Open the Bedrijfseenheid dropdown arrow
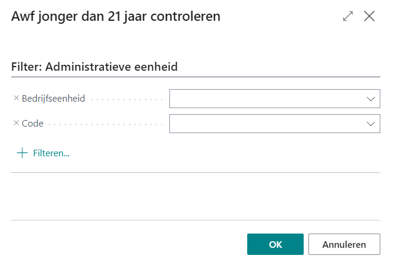This screenshot has width=394, height=268. (371, 99)
